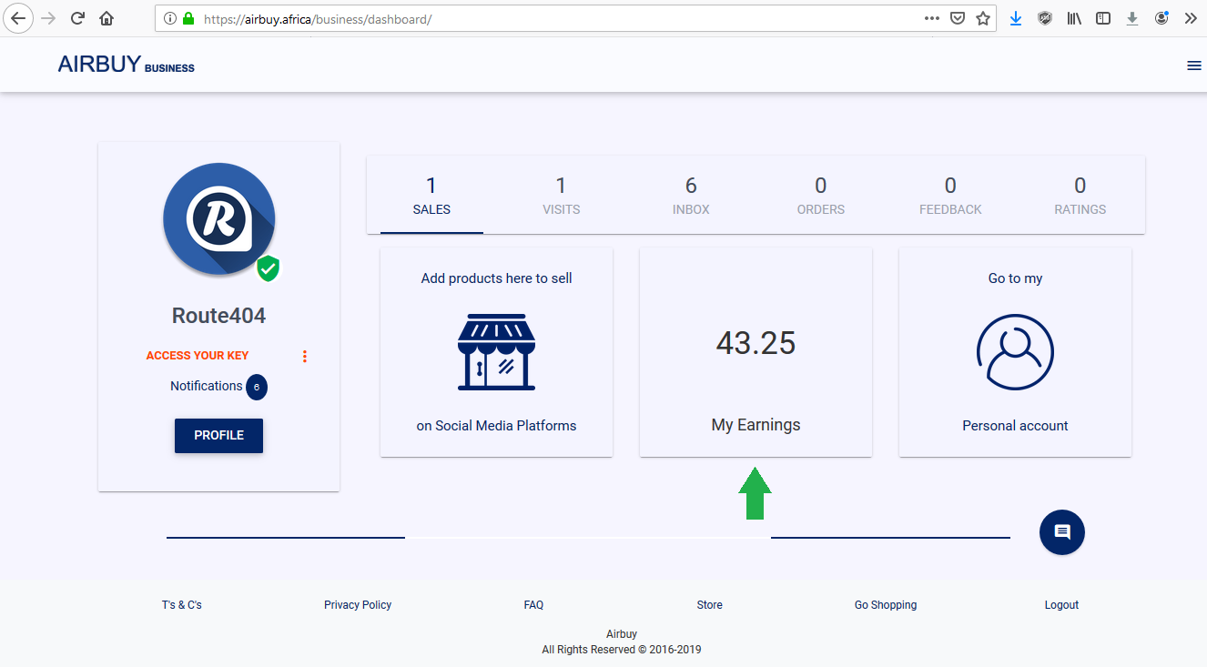Click the storefront icon to add products
Screen dimensions: 1207x667
click(x=496, y=353)
